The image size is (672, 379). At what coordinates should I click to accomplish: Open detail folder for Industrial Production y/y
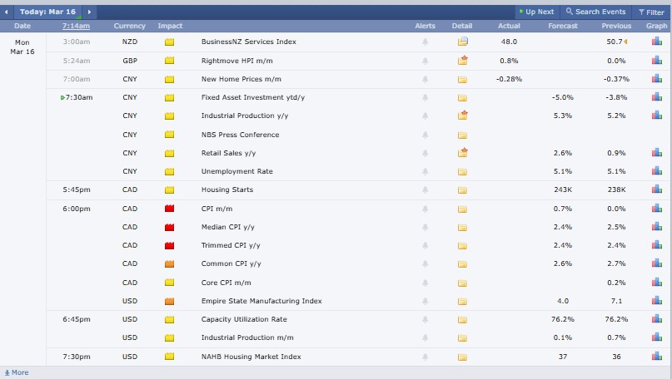click(462, 116)
